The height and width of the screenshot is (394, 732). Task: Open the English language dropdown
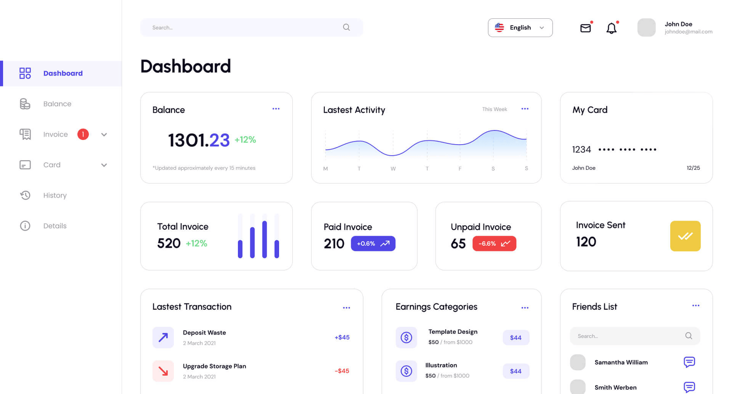[520, 27]
